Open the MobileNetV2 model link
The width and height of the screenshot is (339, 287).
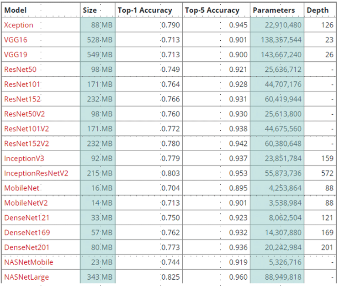26,203
